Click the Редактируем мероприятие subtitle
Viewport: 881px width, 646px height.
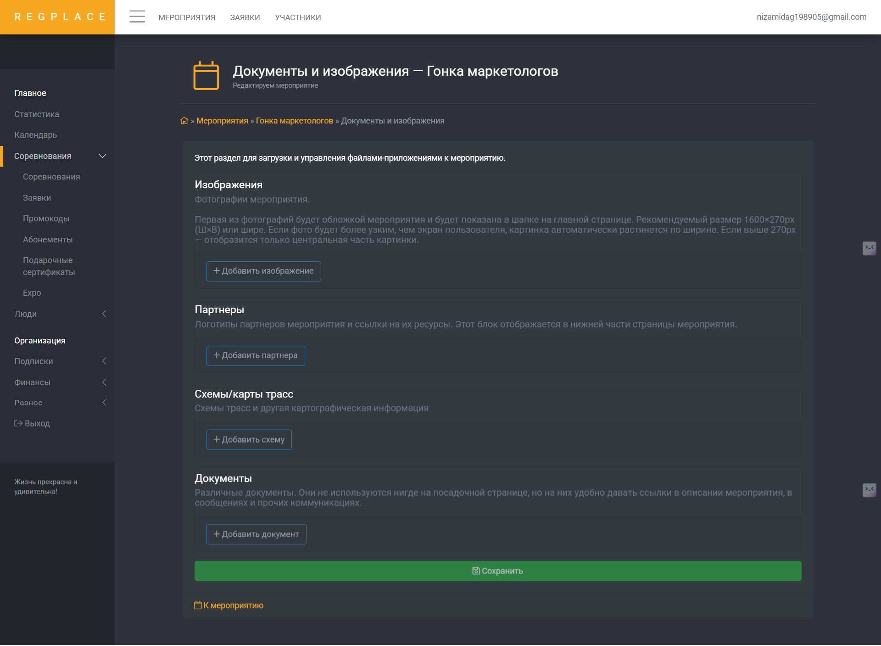[x=275, y=85]
